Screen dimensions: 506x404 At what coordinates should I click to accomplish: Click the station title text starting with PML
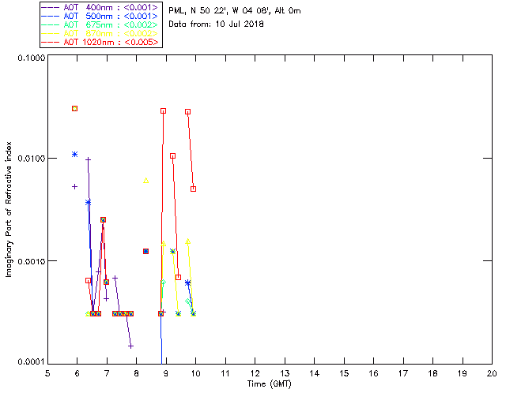(x=235, y=11)
